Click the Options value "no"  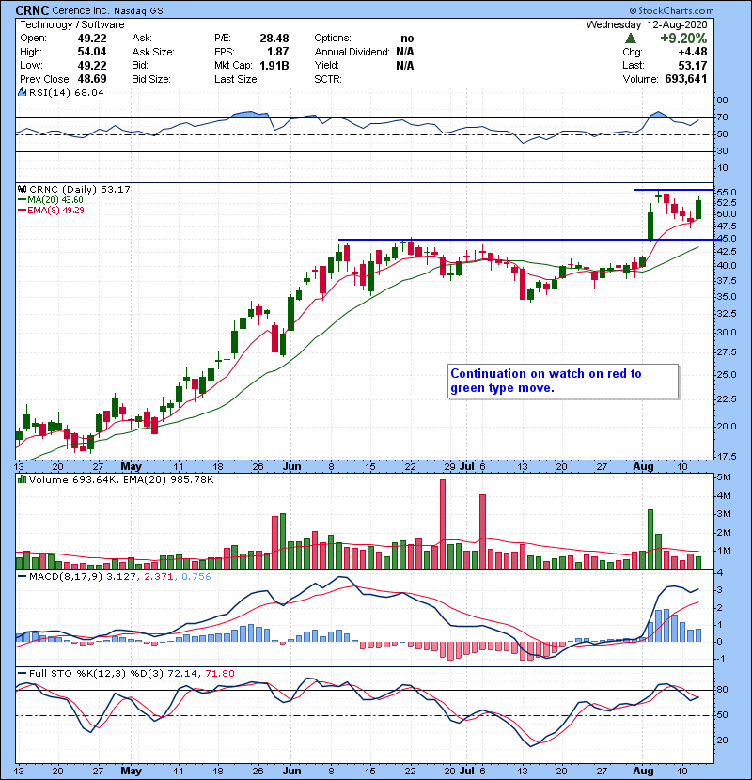click(407, 39)
